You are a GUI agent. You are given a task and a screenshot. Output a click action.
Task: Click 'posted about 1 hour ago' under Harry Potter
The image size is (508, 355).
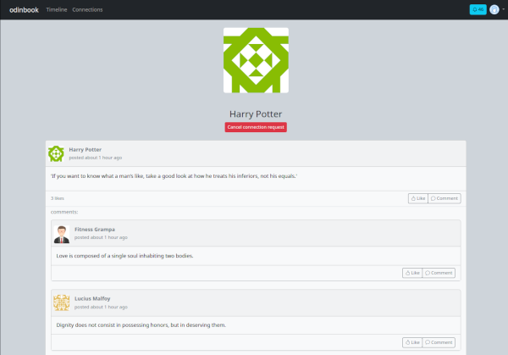pos(95,158)
